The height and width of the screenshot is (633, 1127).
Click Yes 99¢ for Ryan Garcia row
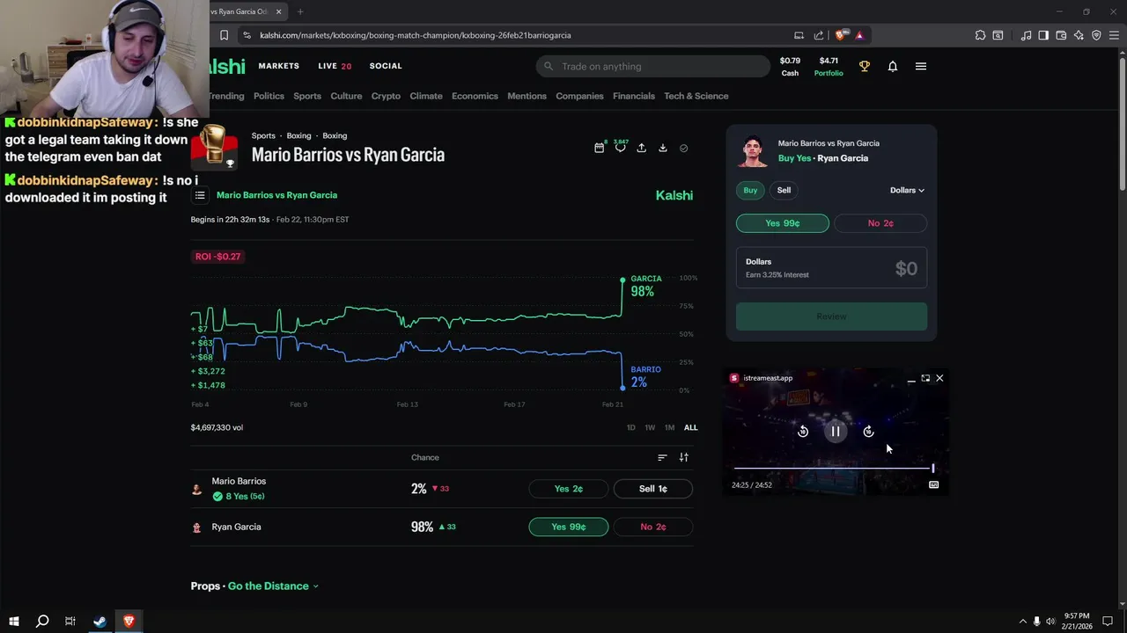tap(568, 527)
